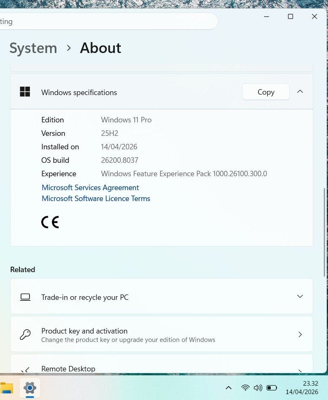
Task: Click the Settings gear icon in the taskbar
Action: point(29,388)
